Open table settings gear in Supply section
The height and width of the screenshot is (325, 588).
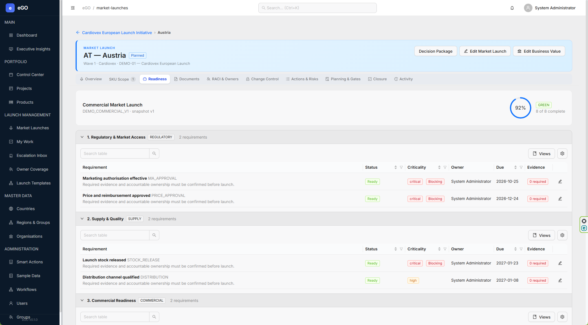pos(562,235)
